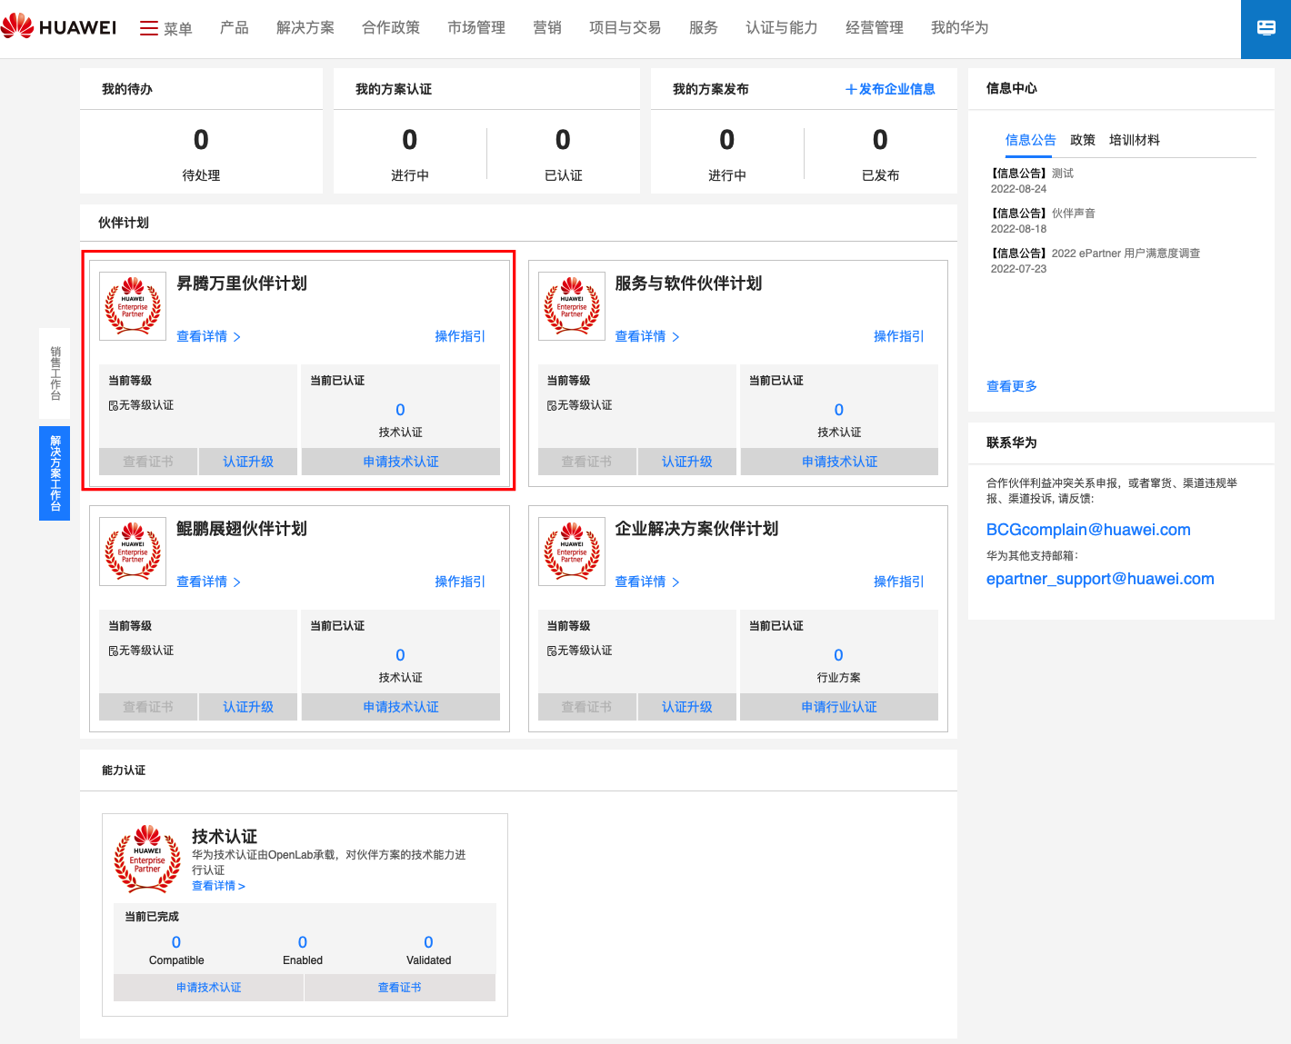Click 申请技术认证 in 服务与软件伙伴计划
The width and height of the screenshot is (1291, 1044).
coord(840,462)
